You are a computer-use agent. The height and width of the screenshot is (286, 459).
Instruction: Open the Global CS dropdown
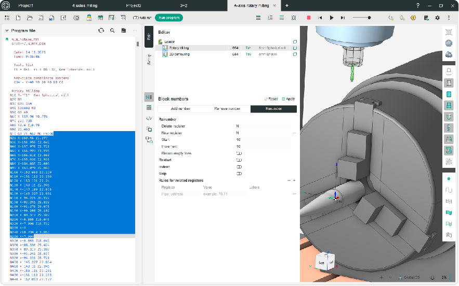coord(409,277)
